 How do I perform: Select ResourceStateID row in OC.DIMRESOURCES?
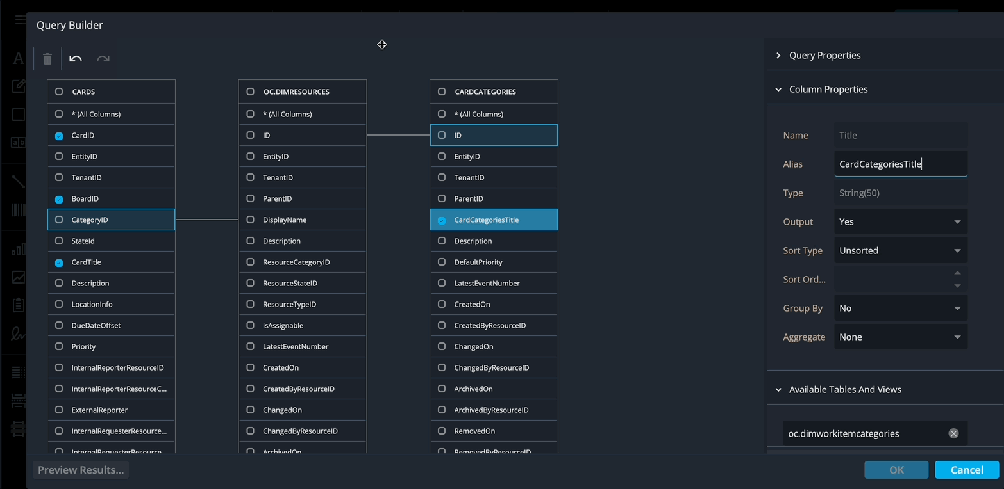coord(303,283)
